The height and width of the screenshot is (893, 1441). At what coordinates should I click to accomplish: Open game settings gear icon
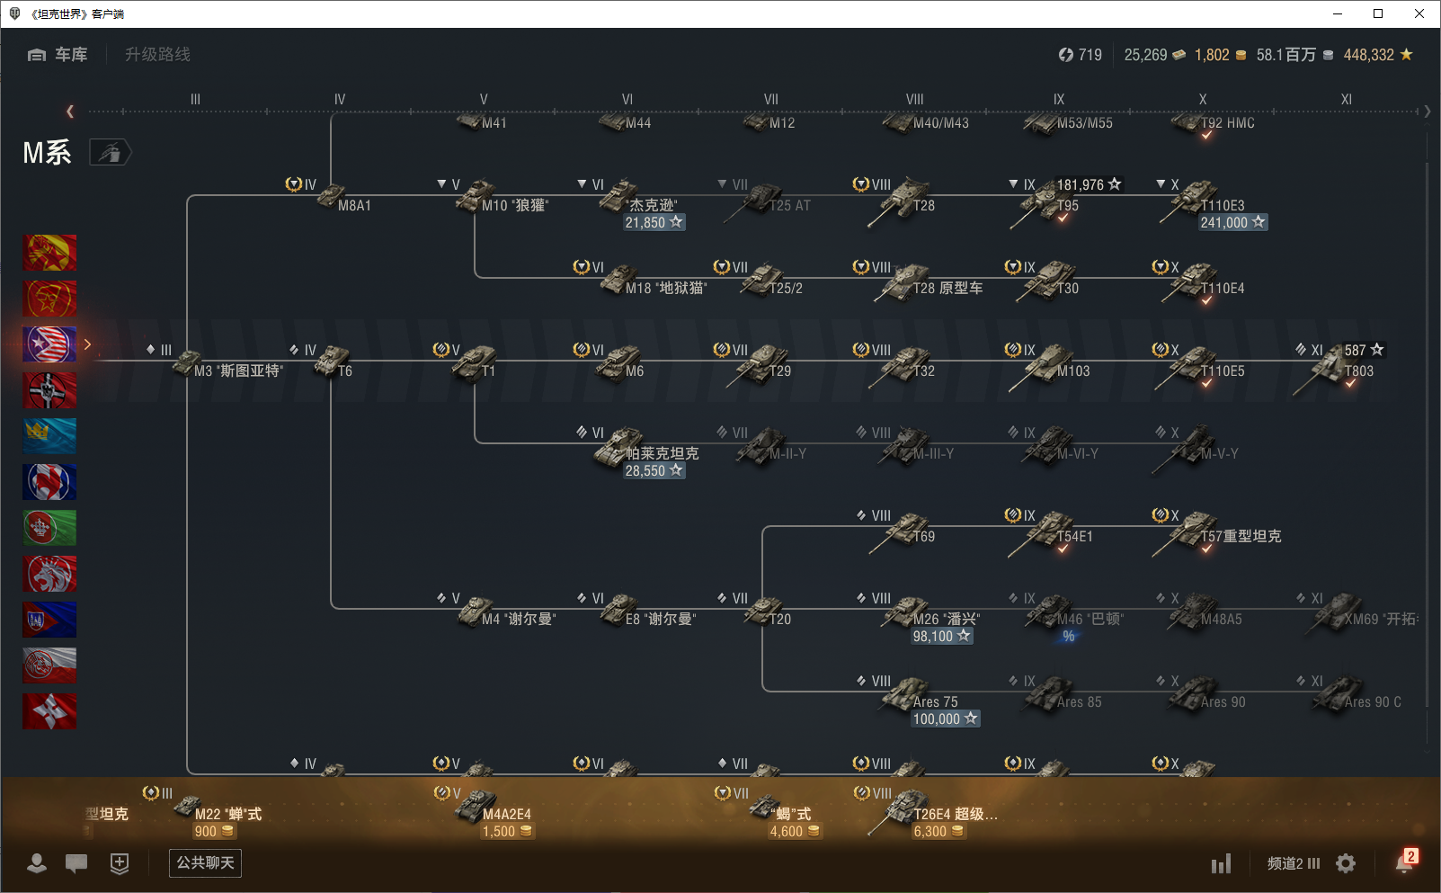[x=1346, y=863]
